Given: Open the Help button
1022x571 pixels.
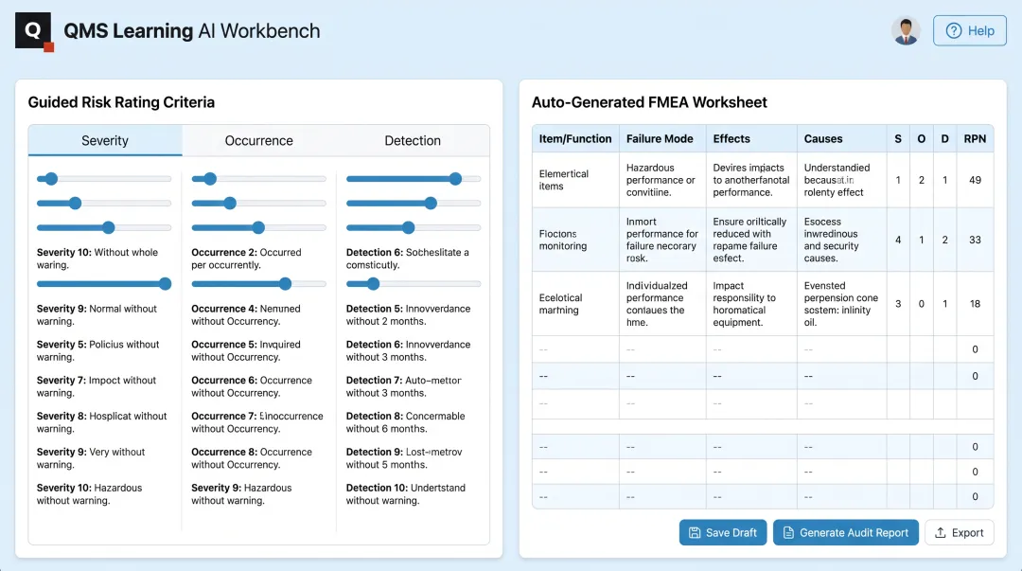Looking at the screenshot, I should 969,30.
